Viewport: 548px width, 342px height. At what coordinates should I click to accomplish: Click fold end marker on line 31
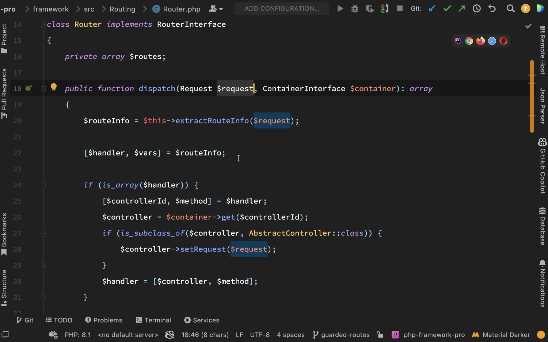(x=43, y=297)
